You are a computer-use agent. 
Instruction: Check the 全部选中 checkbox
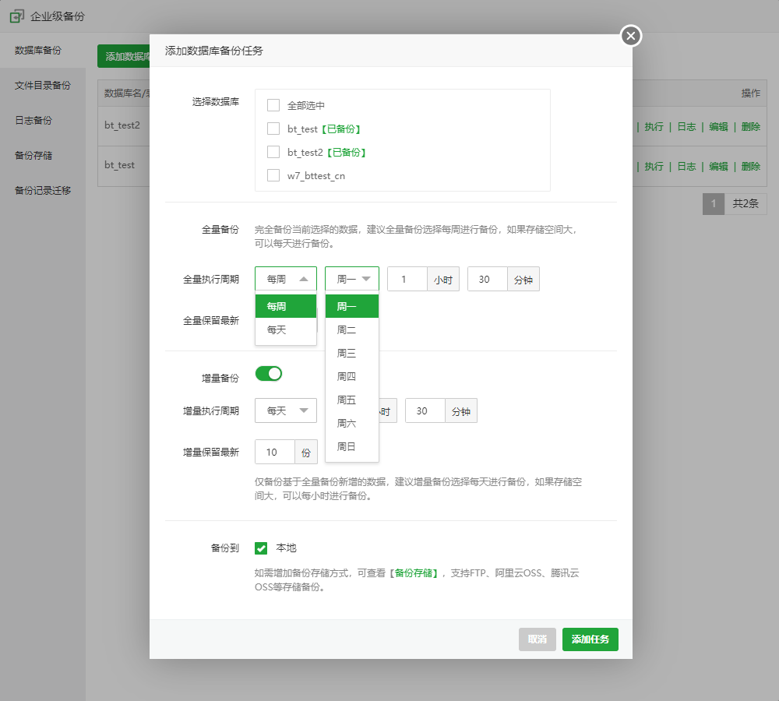pyautogui.click(x=273, y=105)
